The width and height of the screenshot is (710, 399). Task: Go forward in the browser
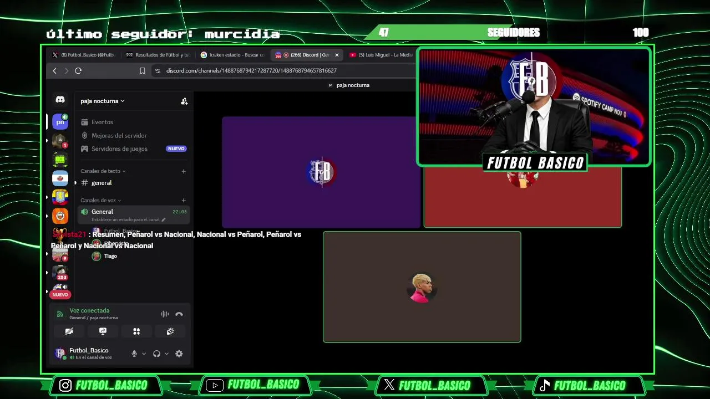pyautogui.click(x=66, y=70)
